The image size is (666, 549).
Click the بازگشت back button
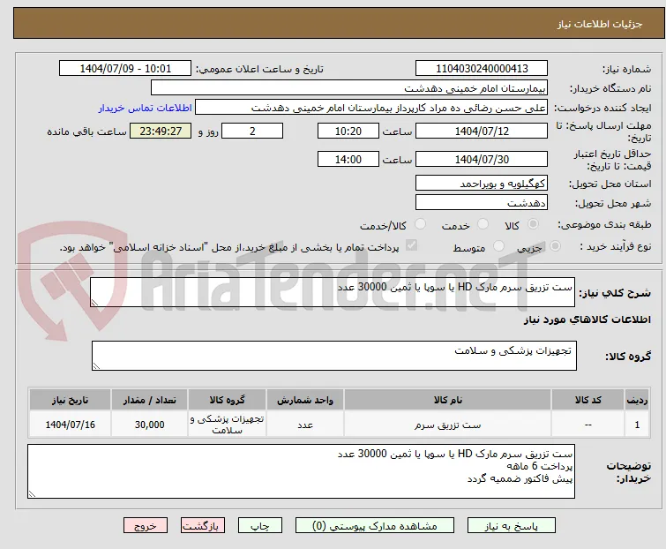coord(203,526)
